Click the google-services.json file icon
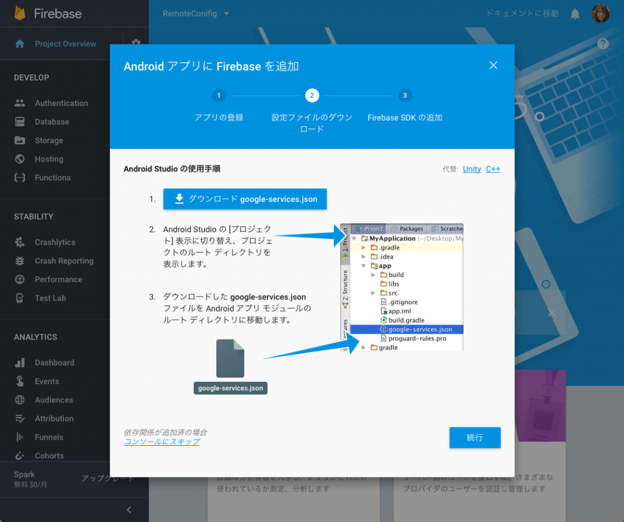The image size is (624, 522). coord(230,358)
